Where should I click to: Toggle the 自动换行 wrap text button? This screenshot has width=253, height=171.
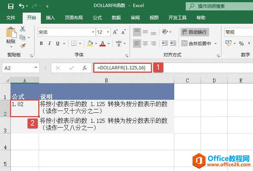(195, 32)
